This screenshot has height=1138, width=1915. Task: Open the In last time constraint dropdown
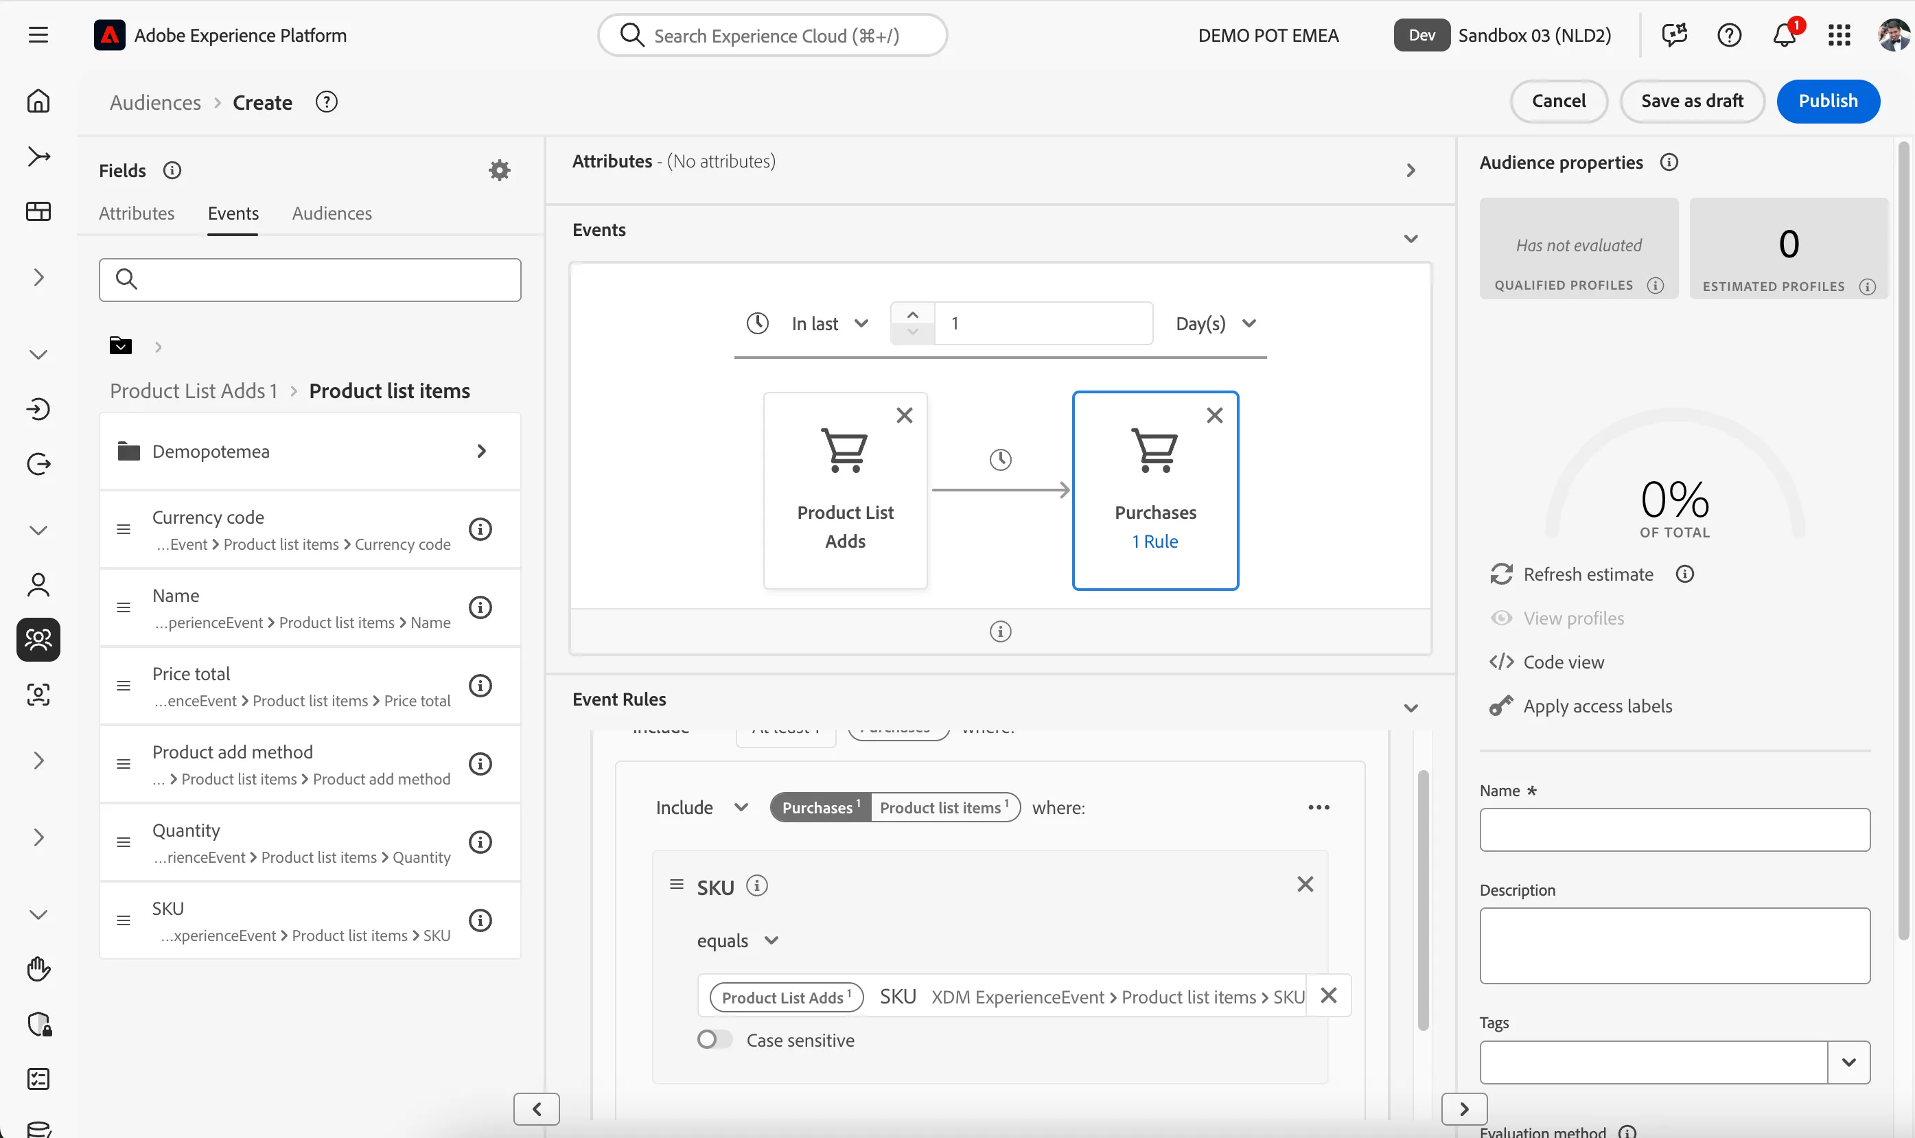click(x=831, y=323)
